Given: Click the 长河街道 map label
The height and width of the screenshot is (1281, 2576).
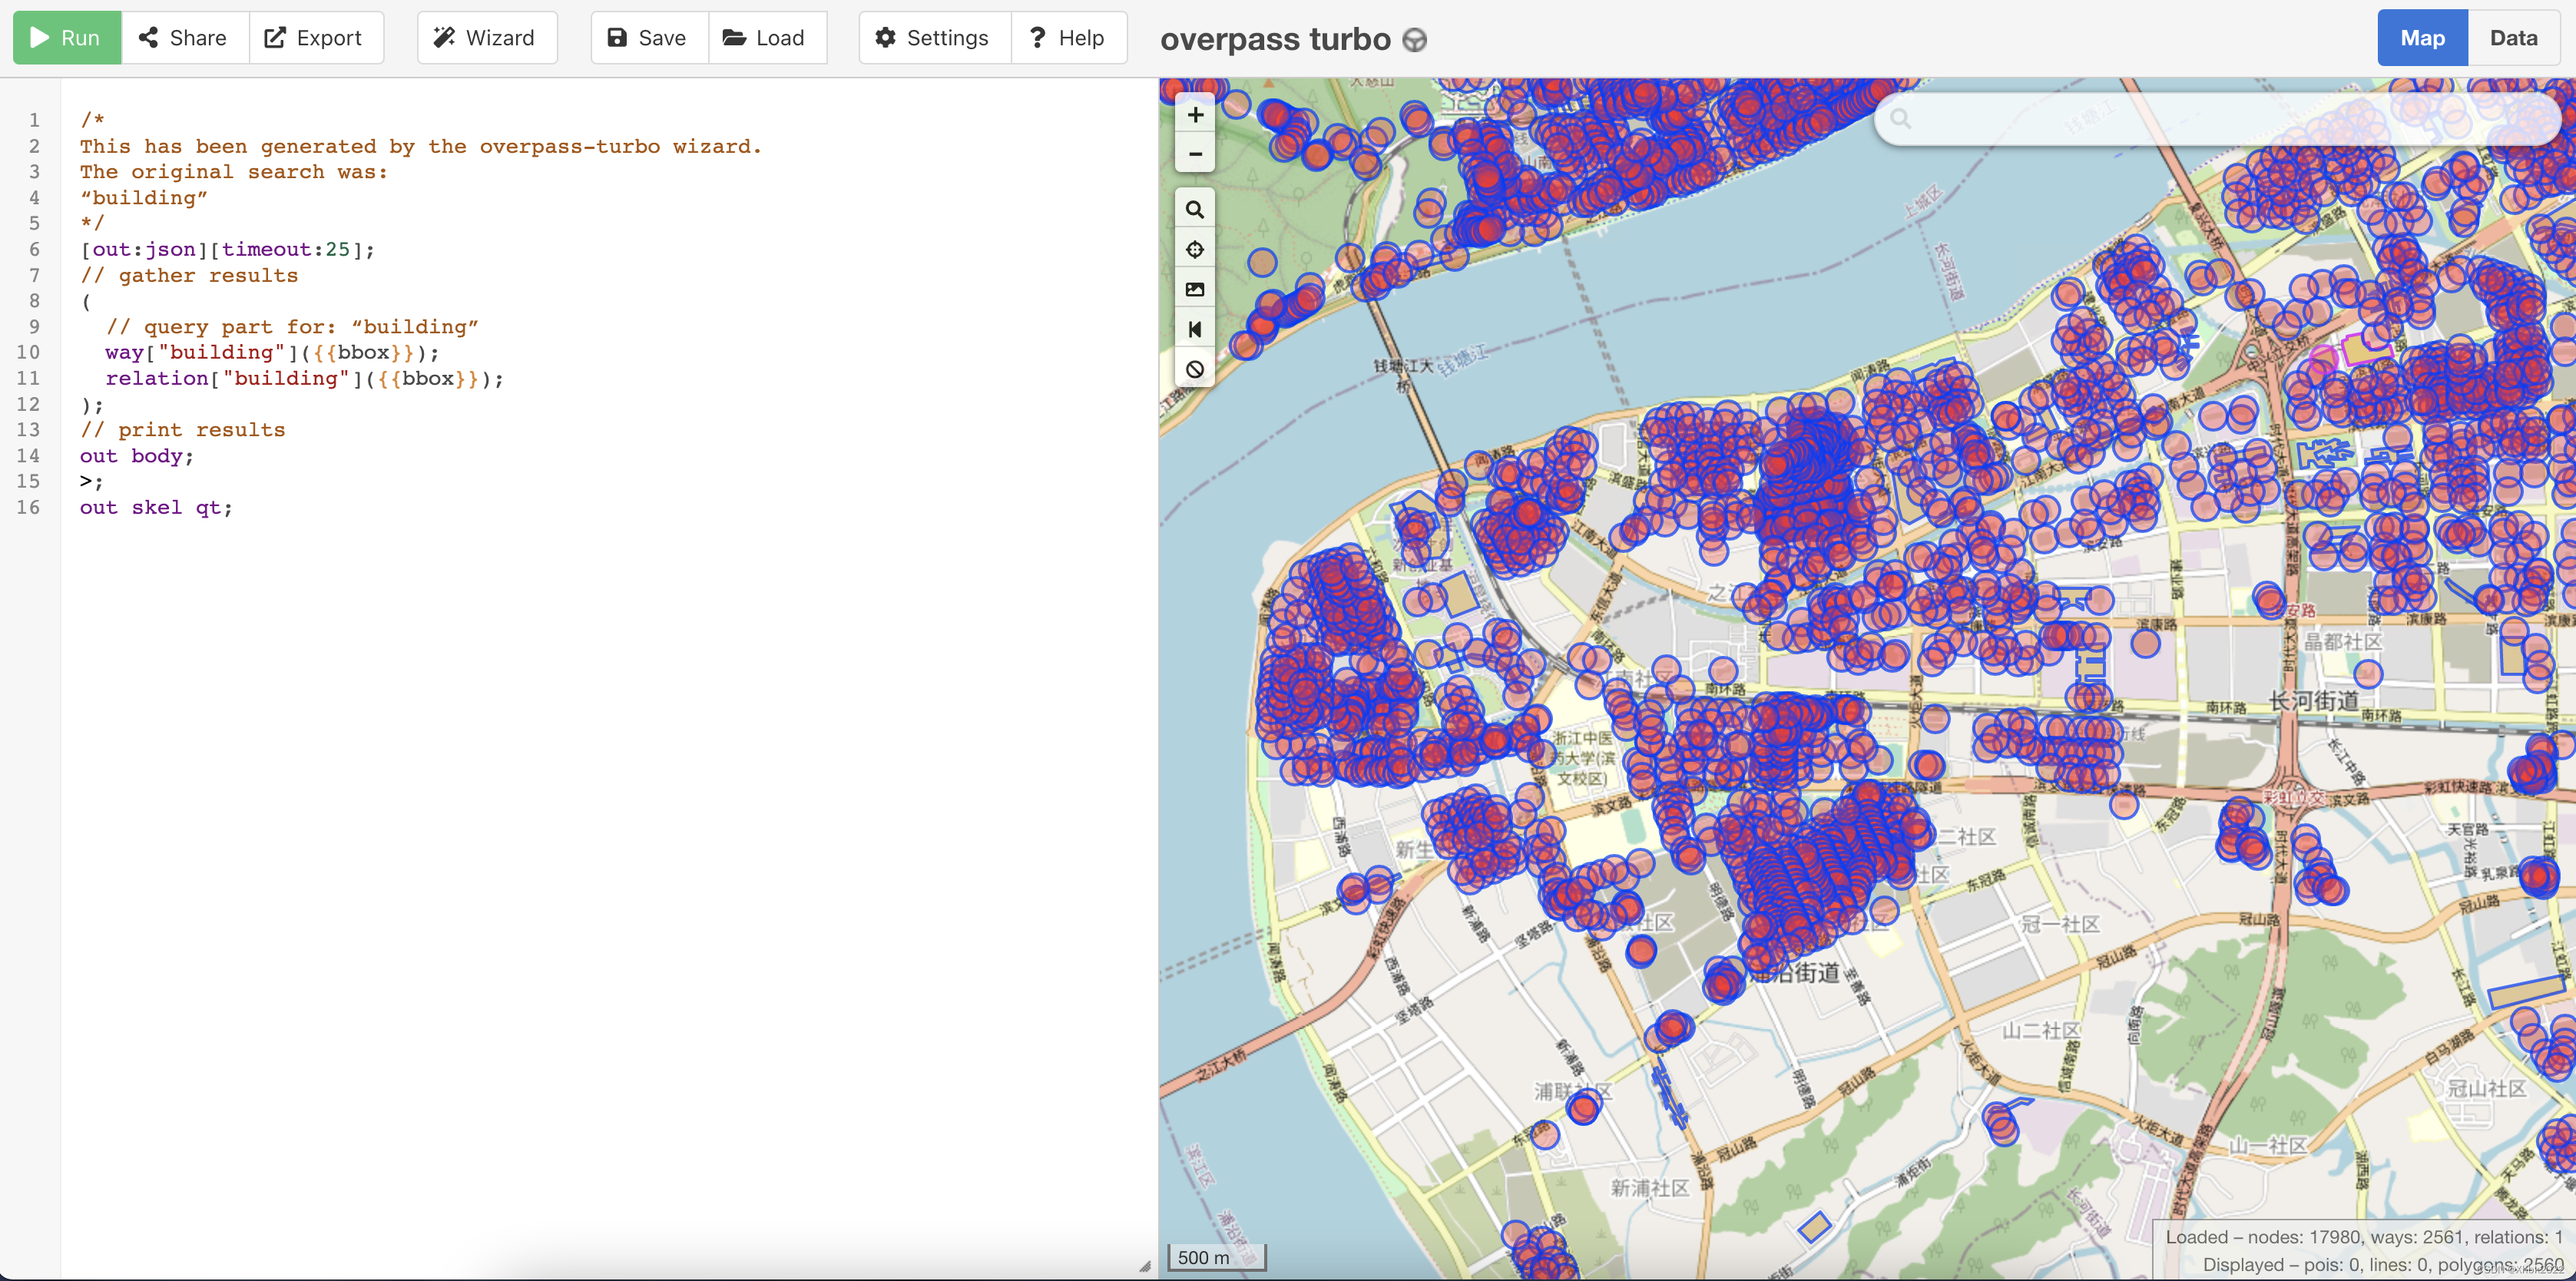Looking at the screenshot, I should pos(2314,701).
